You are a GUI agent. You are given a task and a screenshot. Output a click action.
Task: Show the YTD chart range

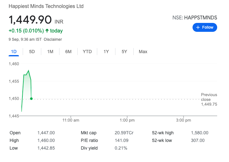tap(87, 52)
